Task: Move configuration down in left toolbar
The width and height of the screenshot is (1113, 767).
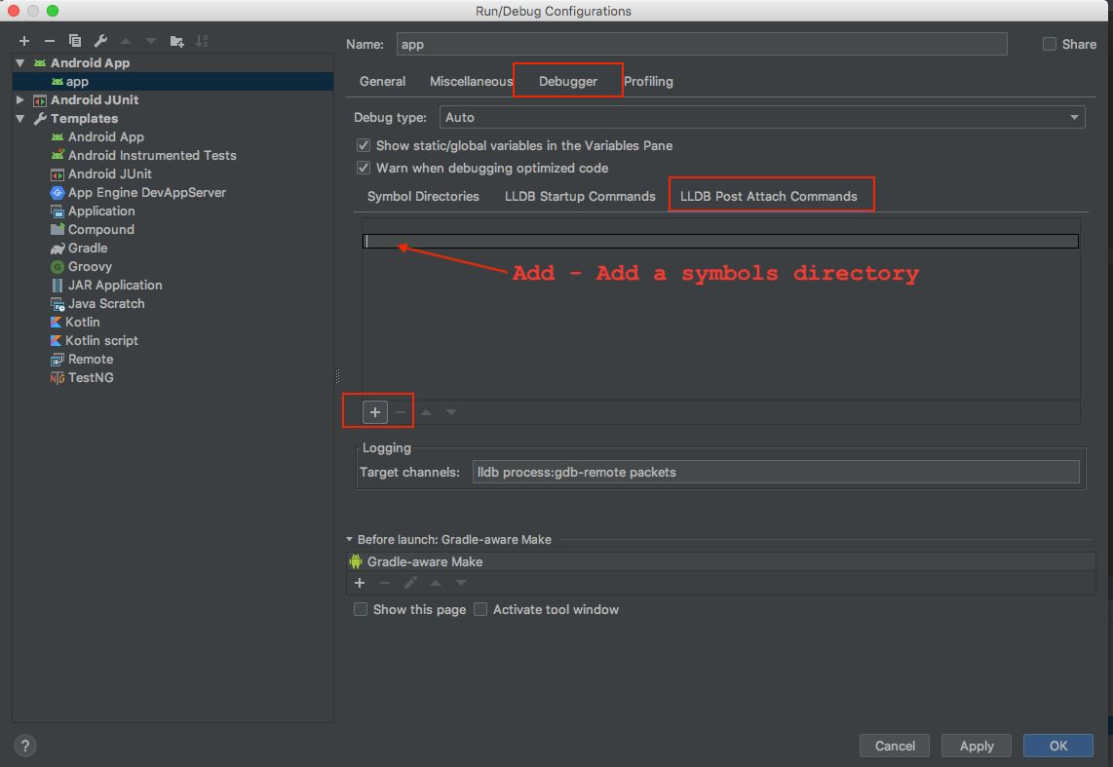Action: coord(150,41)
